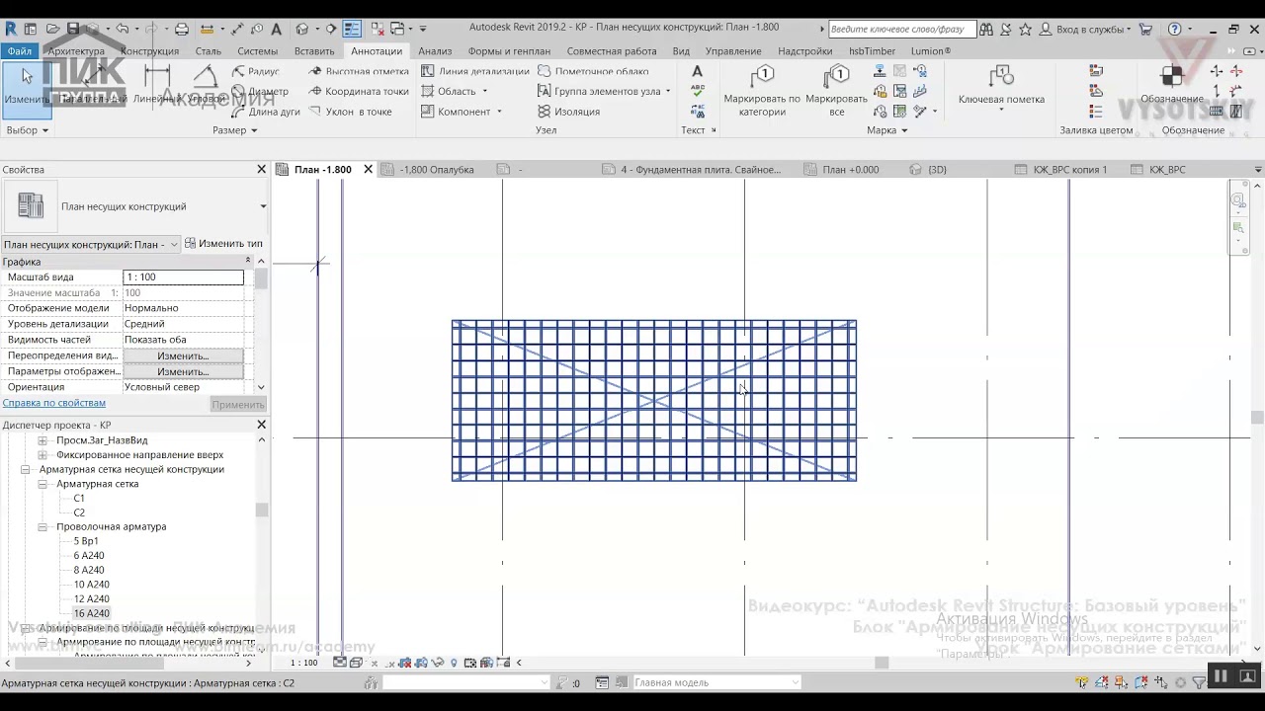This screenshot has height=711, width=1265.
Task: Toggle the reveal hidden elements lightbulb icon
Action: pos(454,663)
